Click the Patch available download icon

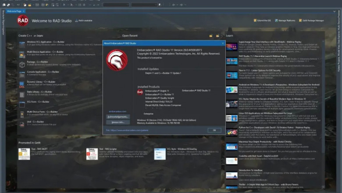76,21
